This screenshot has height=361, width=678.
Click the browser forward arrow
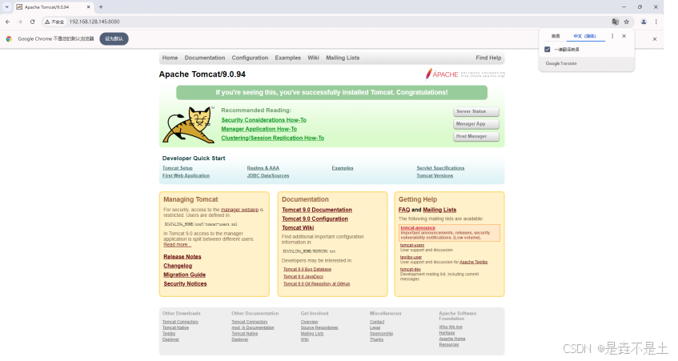click(x=20, y=22)
